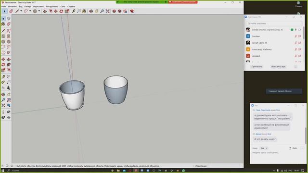Click Zoom Extents in top toolbar

pyautogui.click(x=107, y=11)
